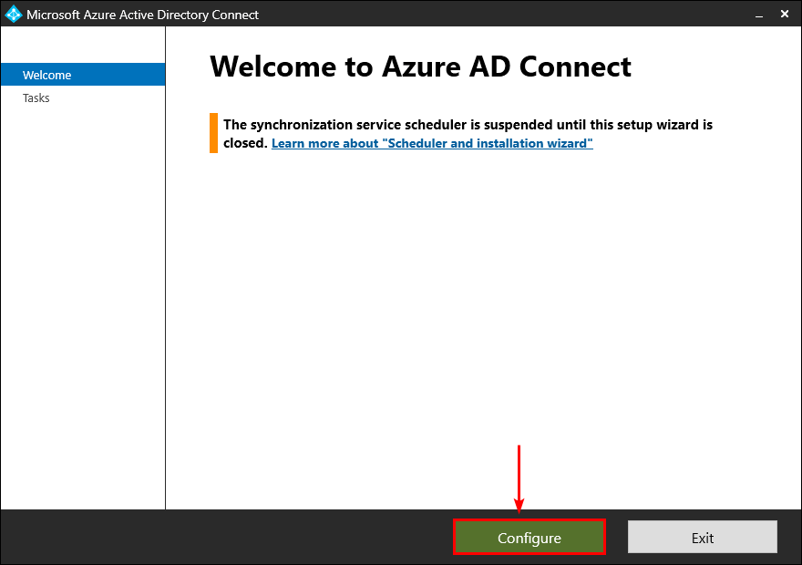Close the Azure AD Connect window
Image resolution: width=802 pixels, height=565 pixels.
coord(785,15)
